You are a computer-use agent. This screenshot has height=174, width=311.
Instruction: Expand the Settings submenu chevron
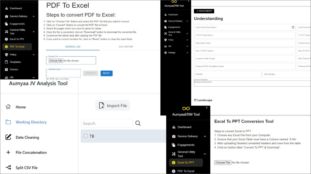(x=188, y=53)
